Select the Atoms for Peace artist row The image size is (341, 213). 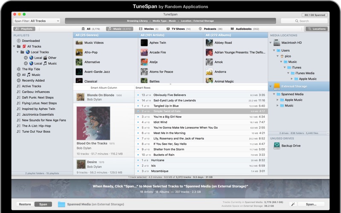coord(170,72)
